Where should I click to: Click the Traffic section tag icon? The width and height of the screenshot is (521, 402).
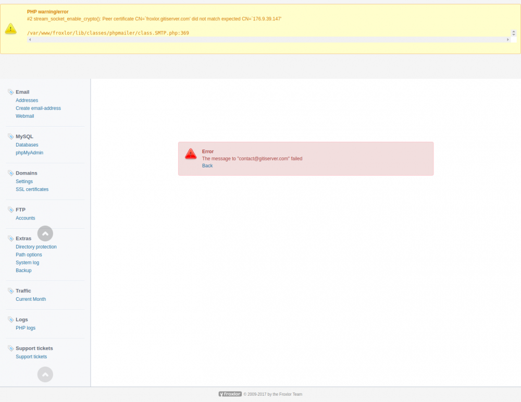10,290
